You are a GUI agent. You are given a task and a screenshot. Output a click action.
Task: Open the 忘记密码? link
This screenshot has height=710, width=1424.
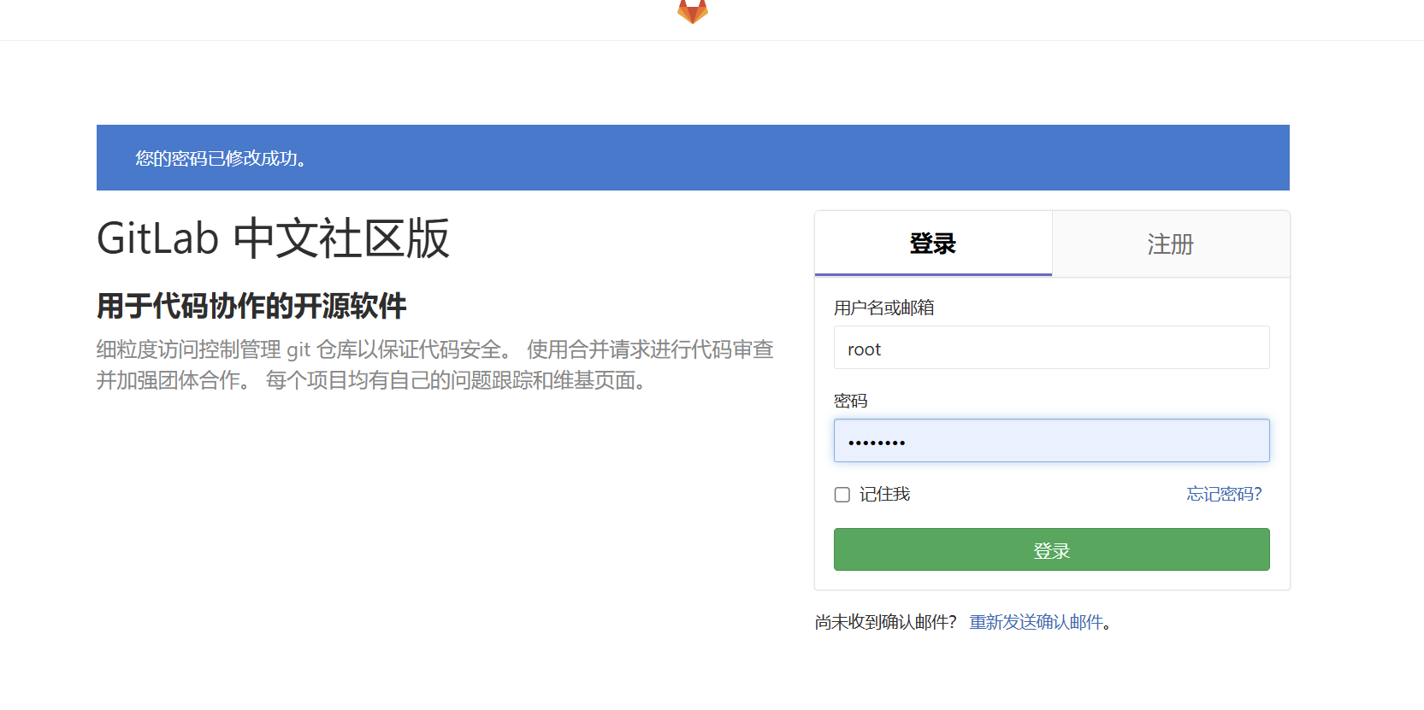(x=1224, y=494)
